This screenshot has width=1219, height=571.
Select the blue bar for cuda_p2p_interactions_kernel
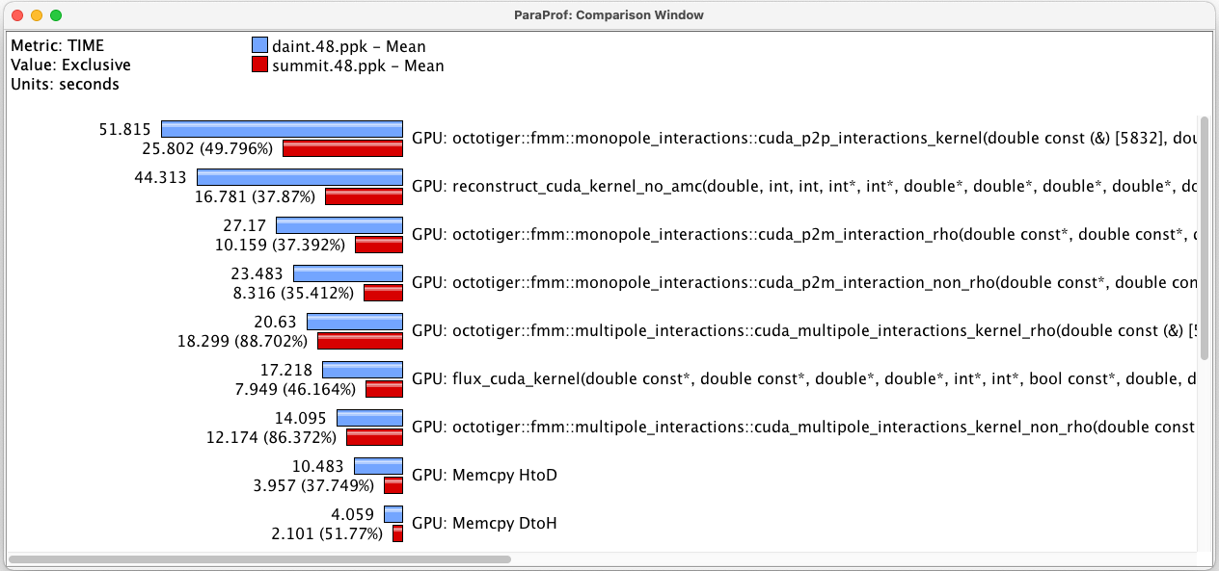pos(282,129)
